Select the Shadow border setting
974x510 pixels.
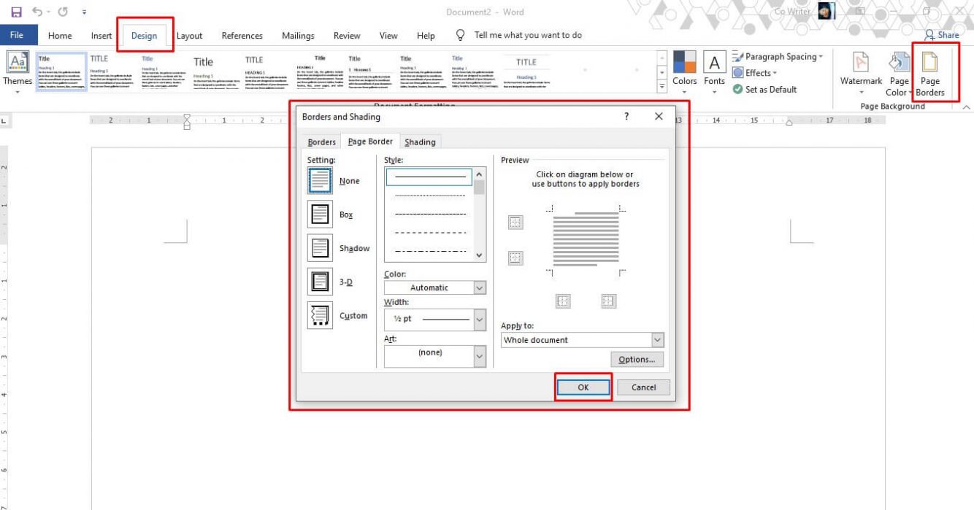320,248
